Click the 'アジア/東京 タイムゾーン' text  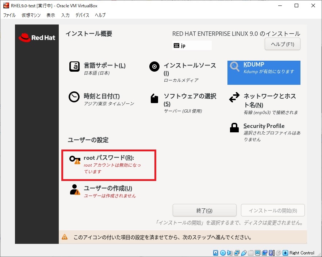point(109,103)
